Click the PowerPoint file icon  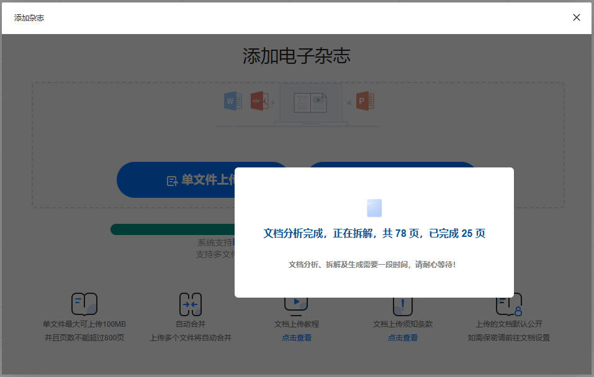pos(365,100)
